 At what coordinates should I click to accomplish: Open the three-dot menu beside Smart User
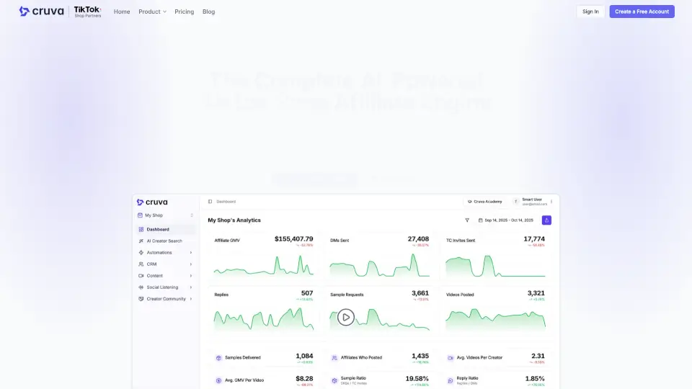pos(551,202)
